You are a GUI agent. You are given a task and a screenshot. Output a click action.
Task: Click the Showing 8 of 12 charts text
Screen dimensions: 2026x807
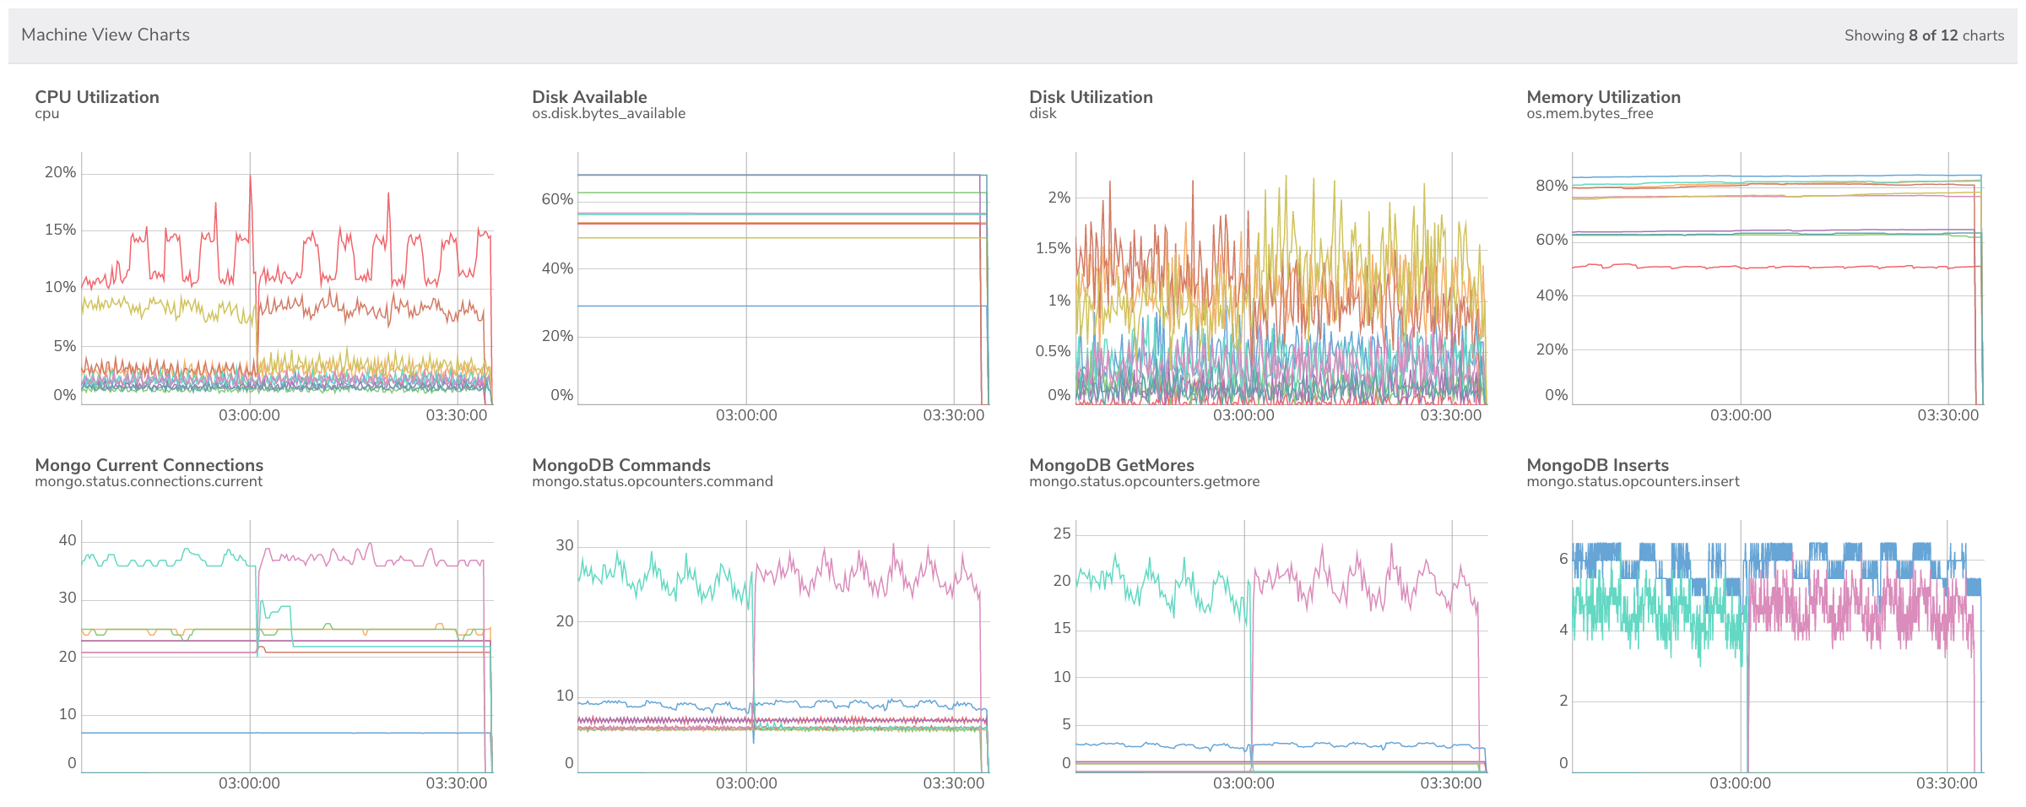click(x=1924, y=35)
